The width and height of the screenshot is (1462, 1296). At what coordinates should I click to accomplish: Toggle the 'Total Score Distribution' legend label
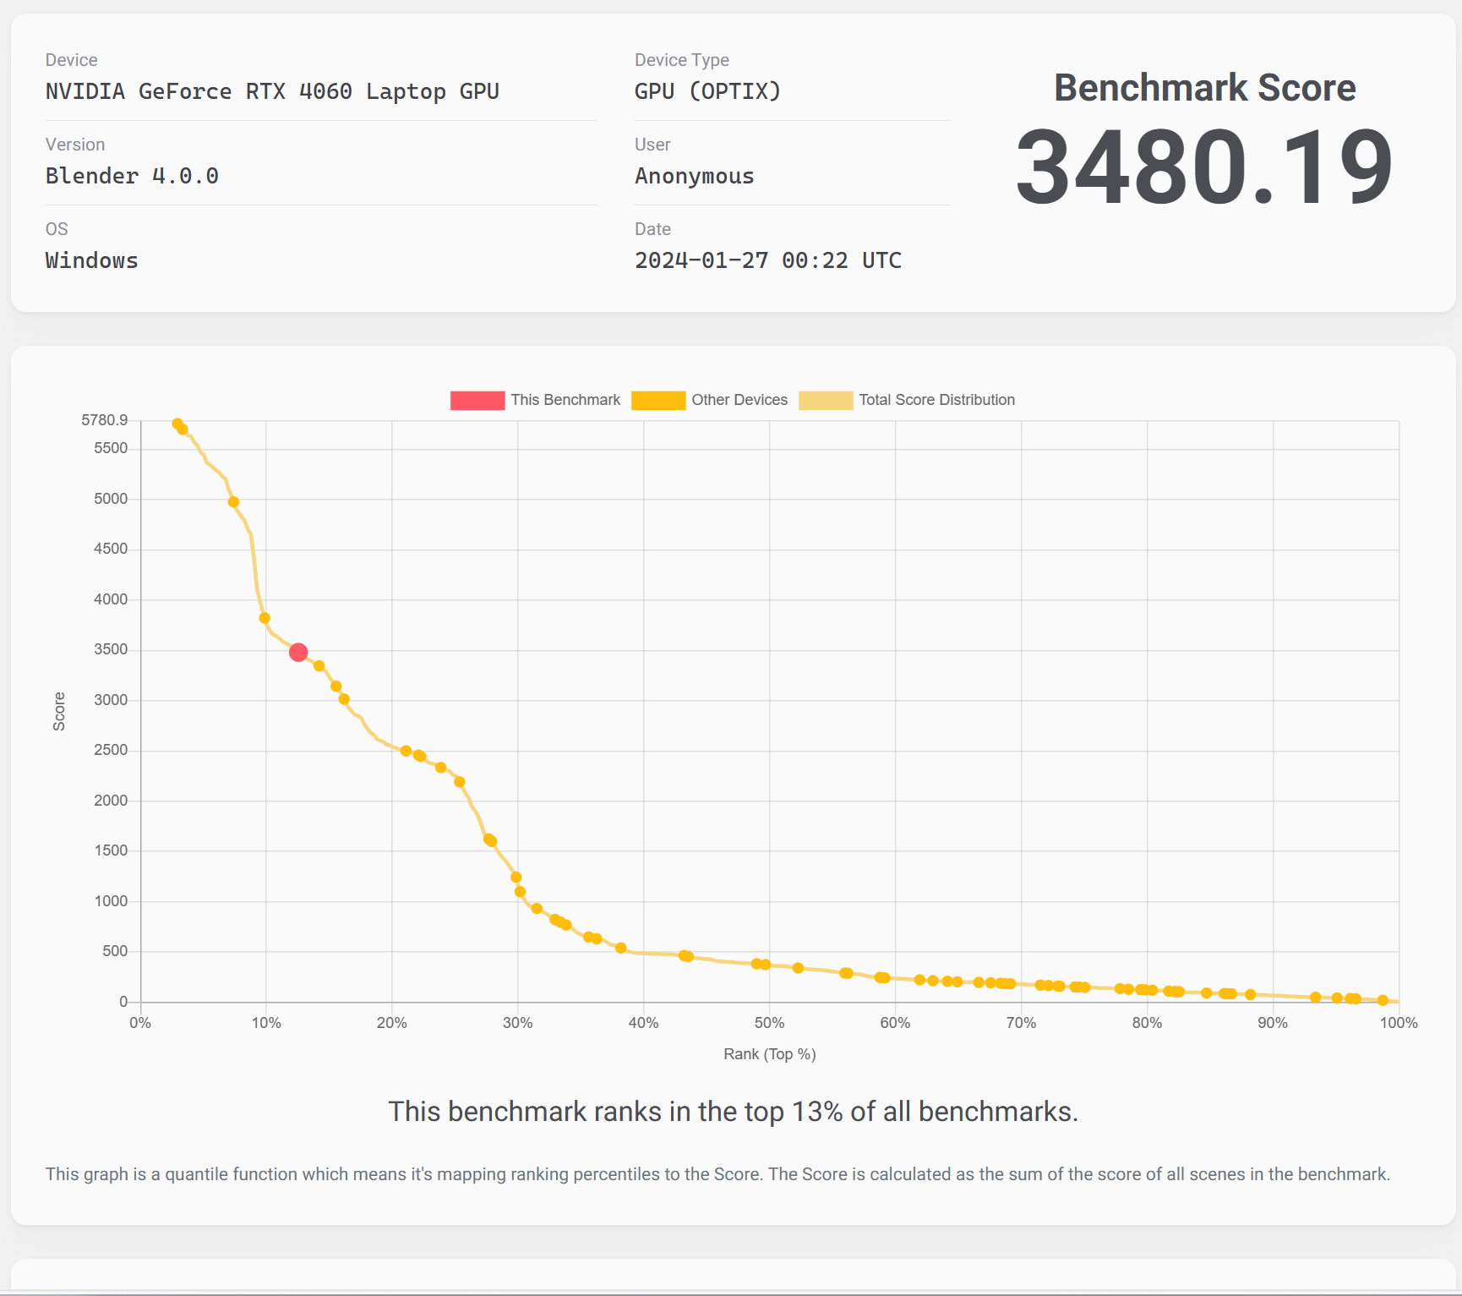click(936, 401)
